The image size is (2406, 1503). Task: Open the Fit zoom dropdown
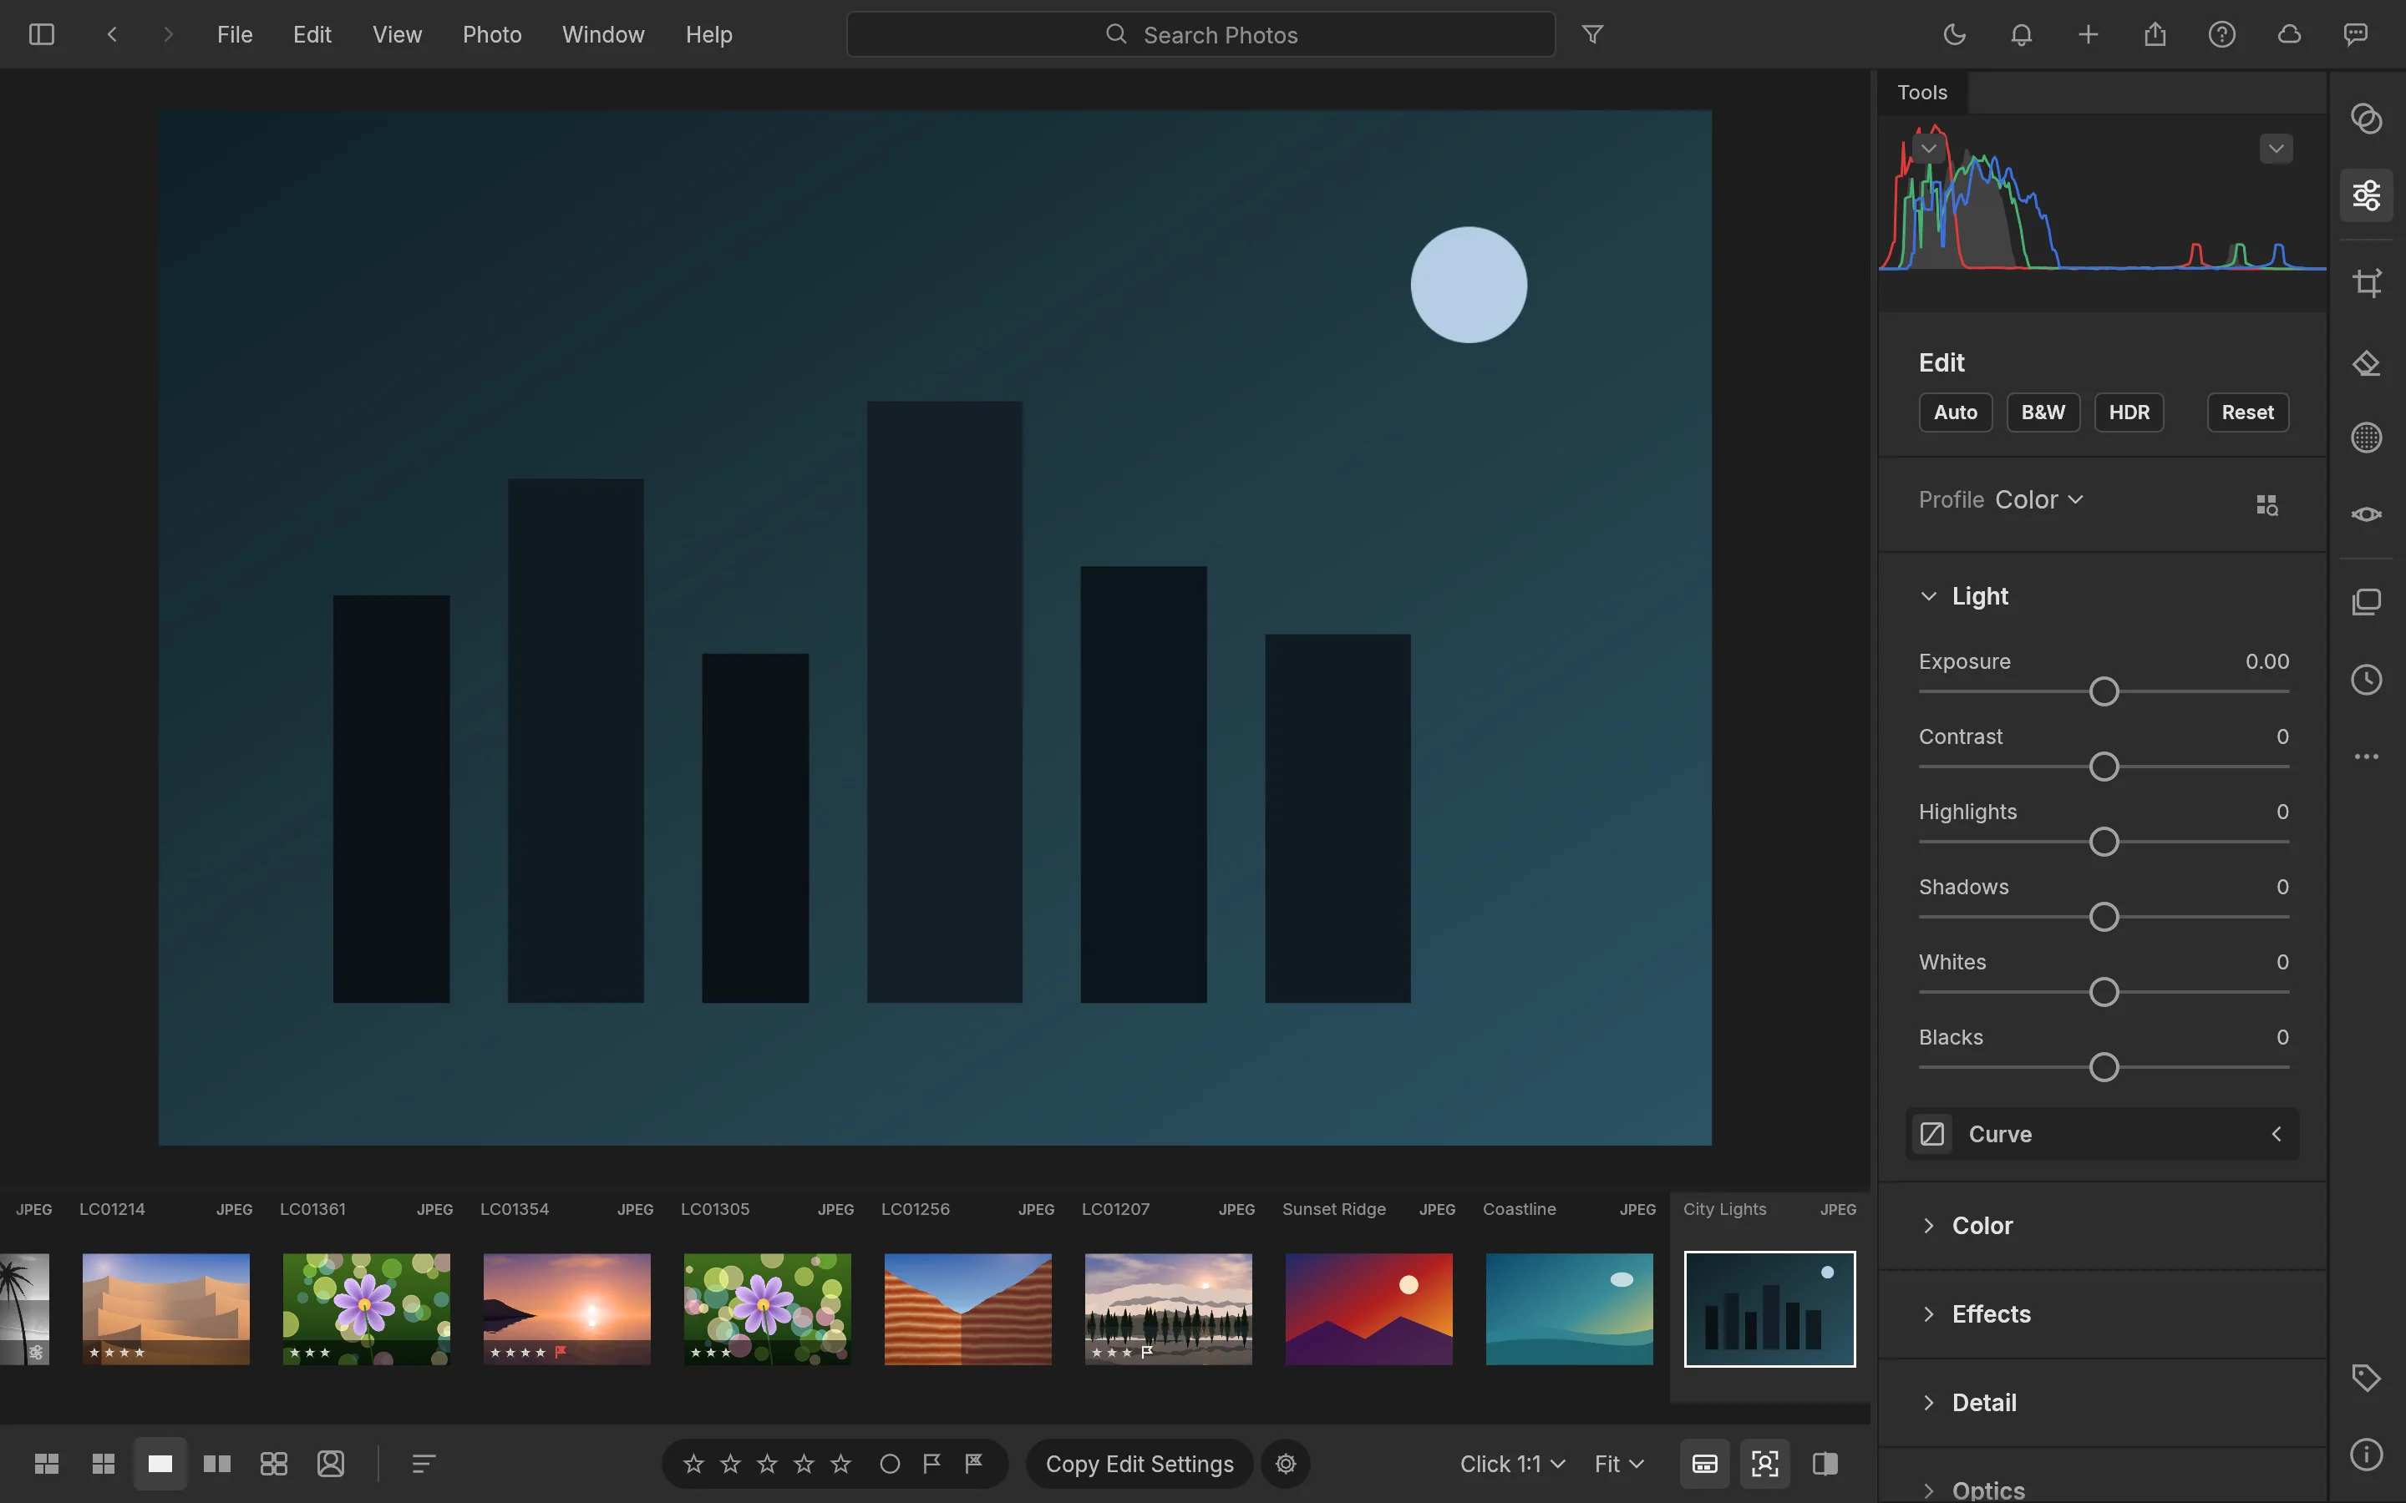pyautogui.click(x=1618, y=1465)
